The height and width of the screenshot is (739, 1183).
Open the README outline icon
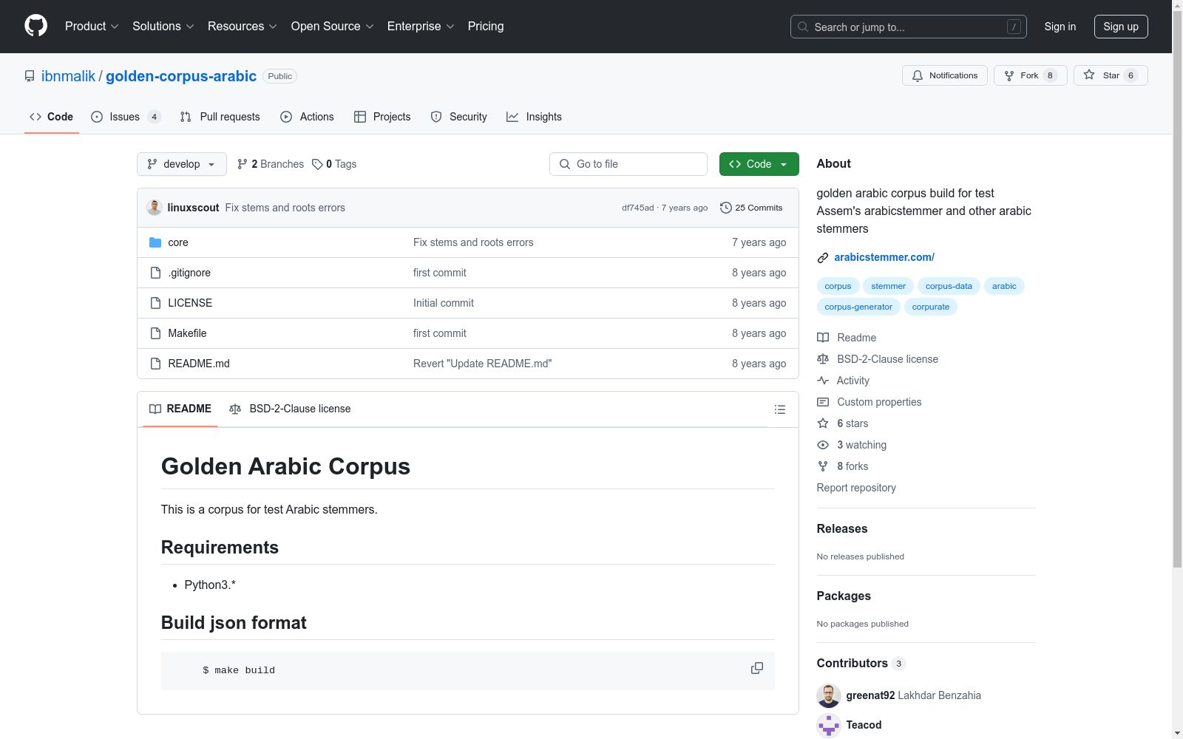point(779,409)
